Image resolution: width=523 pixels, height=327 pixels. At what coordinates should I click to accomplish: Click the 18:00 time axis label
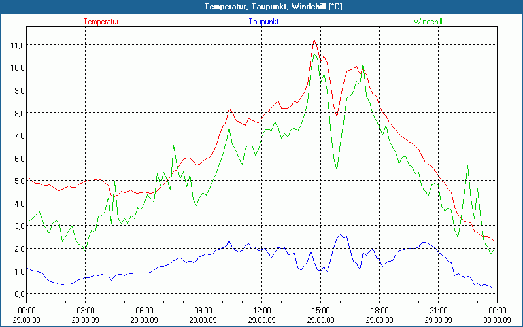pyautogui.click(x=379, y=311)
